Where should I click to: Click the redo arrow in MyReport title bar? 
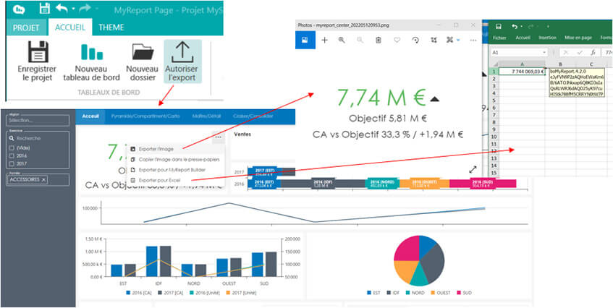(x=85, y=8)
